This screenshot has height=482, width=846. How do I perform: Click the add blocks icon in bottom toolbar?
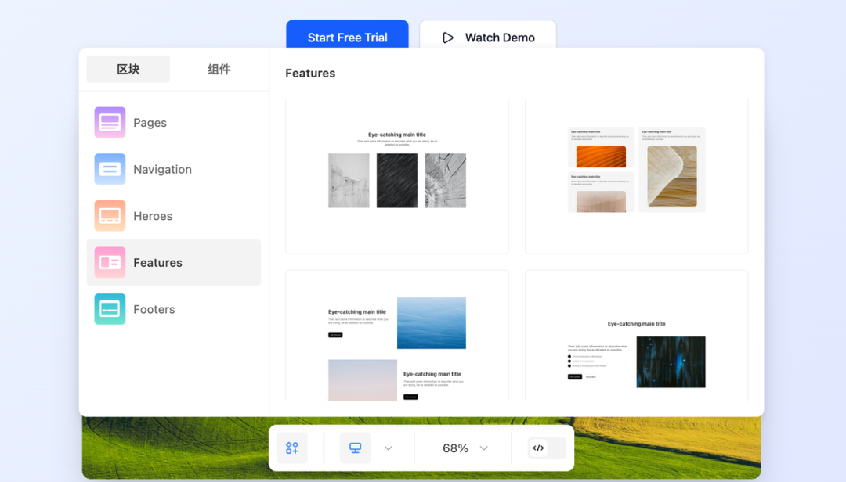tap(292, 448)
